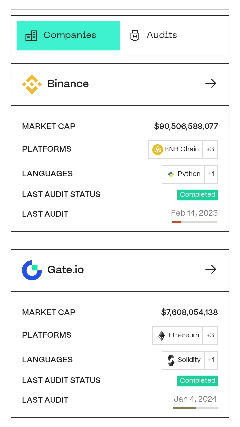
Task: Click Binance's Completed audit status badge
Action: (198, 195)
